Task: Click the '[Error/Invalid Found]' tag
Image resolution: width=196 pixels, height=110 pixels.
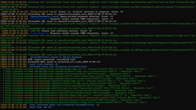Action: 43,12
